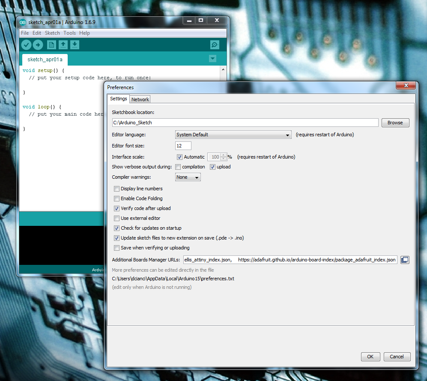Disable verbose output during upload
Viewport: 427px width, 381px height.
click(x=213, y=167)
